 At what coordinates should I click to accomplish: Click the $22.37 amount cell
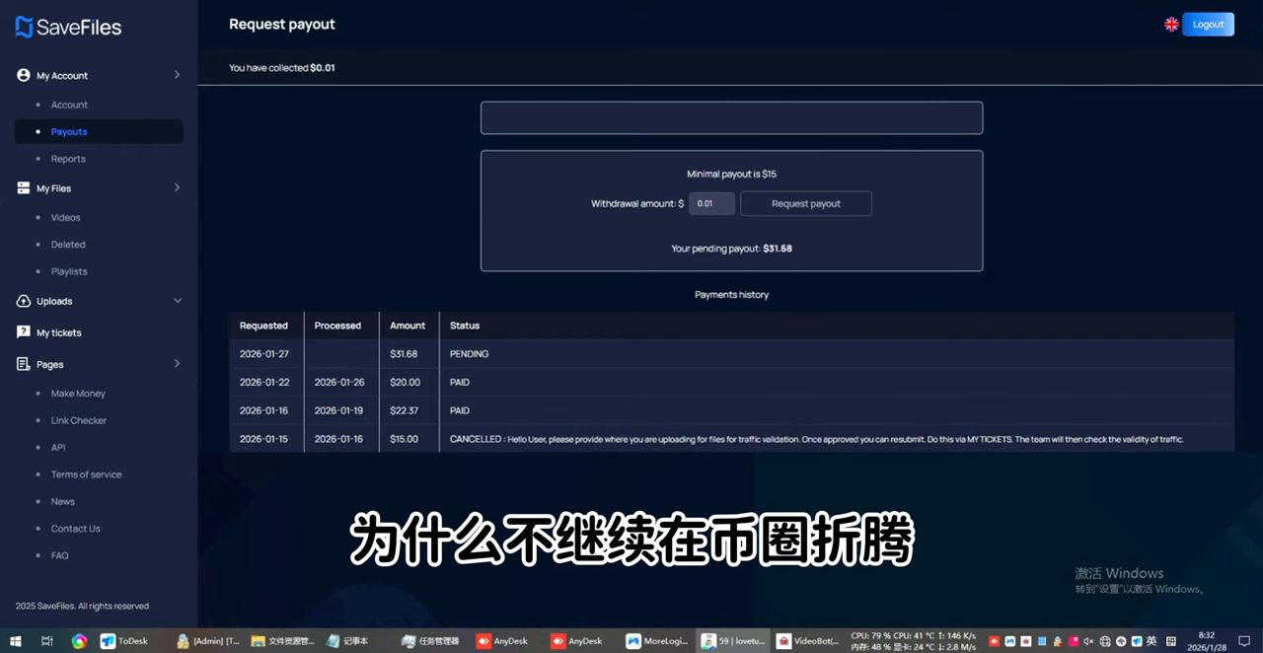[404, 410]
